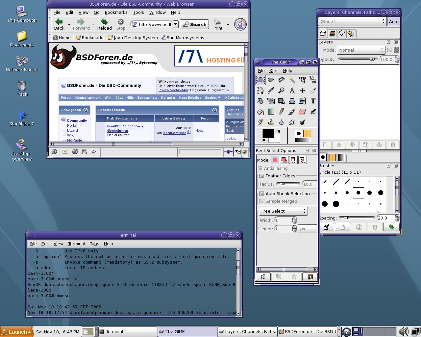The image size is (421, 337).
Task: Open the layer Mode Normal dropdown
Action: 361,50
